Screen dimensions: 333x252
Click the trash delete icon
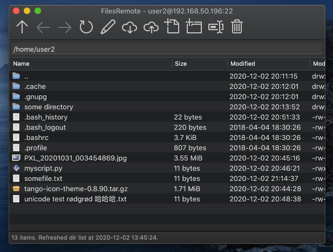click(237, 26)
